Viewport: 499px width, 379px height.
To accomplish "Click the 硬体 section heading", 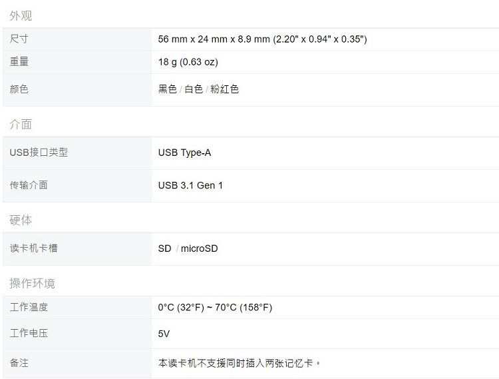I will (21, 220).
